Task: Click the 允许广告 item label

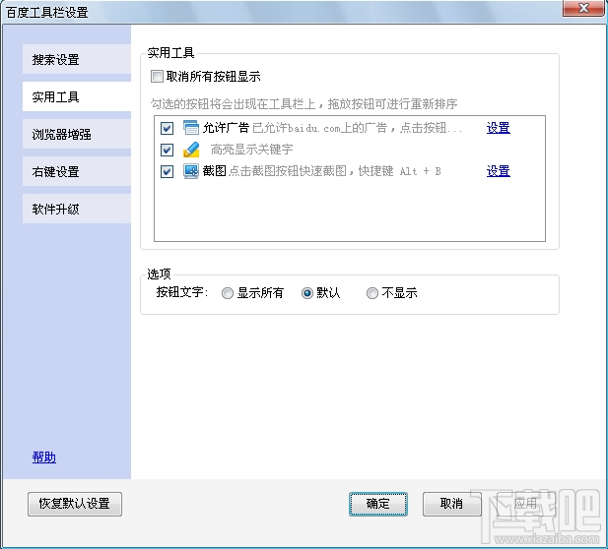Action: click(226, 128)
